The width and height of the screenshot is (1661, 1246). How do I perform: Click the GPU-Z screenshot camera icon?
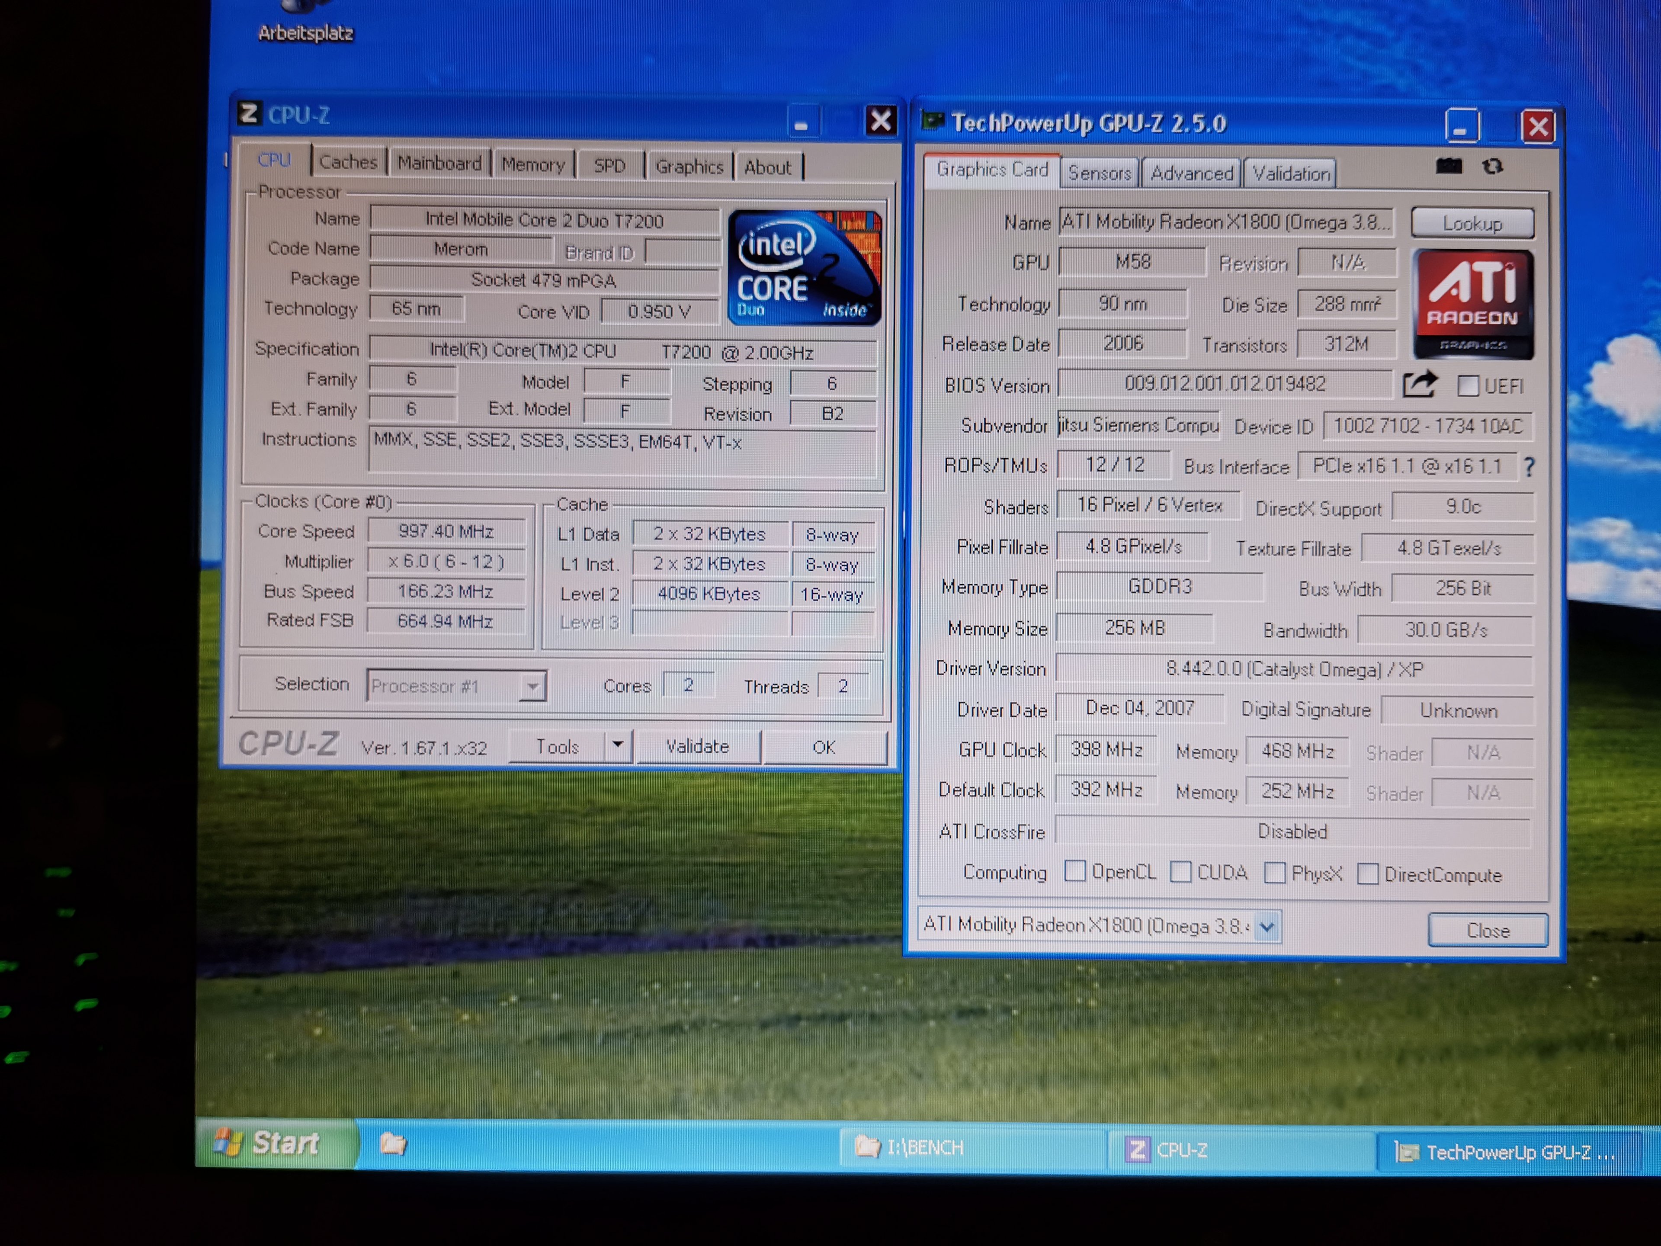[x=1449, y=166]
